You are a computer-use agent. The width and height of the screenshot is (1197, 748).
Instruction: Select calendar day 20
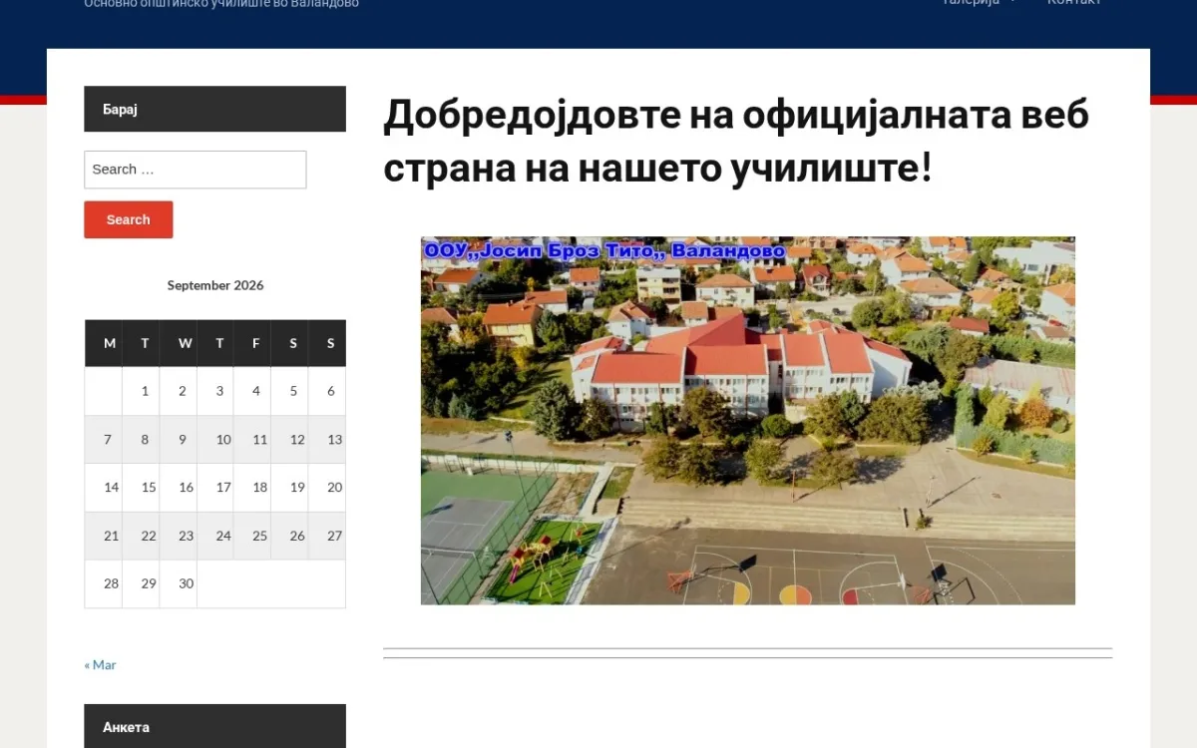[x=327, y=488]
